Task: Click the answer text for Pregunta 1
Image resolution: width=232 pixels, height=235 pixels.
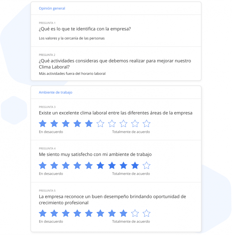Action: click(x=72, y=38)
